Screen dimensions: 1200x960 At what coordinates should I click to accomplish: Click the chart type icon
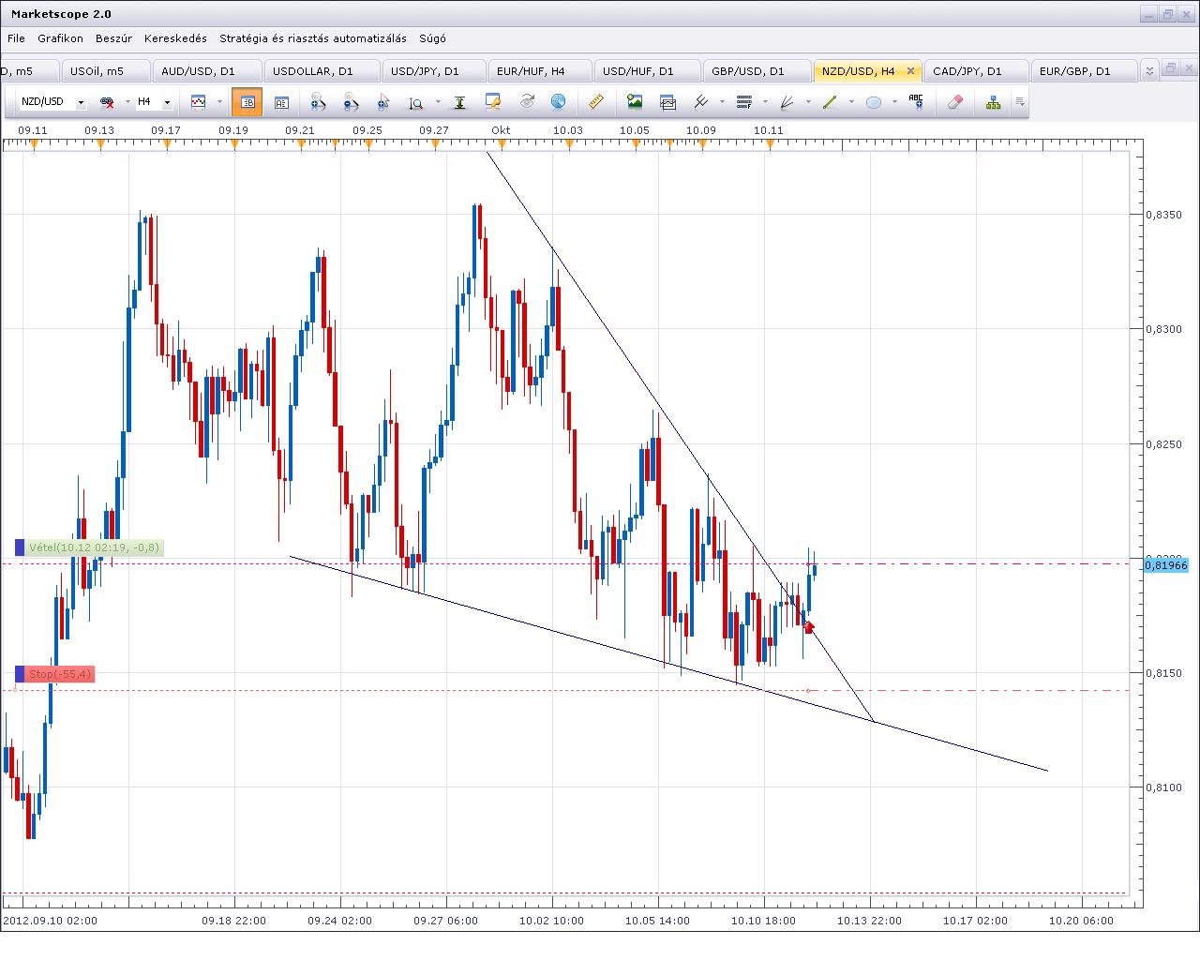[x=198, y=101]
